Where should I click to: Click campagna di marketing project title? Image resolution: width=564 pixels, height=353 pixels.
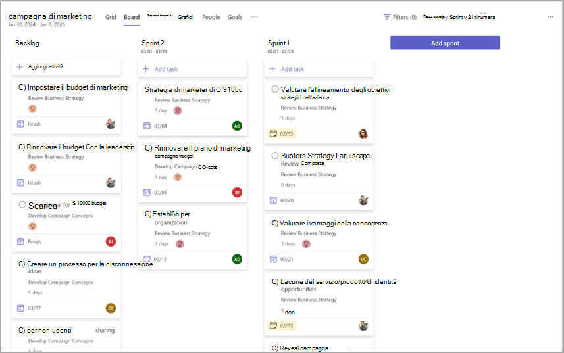(x=50, y=16)
